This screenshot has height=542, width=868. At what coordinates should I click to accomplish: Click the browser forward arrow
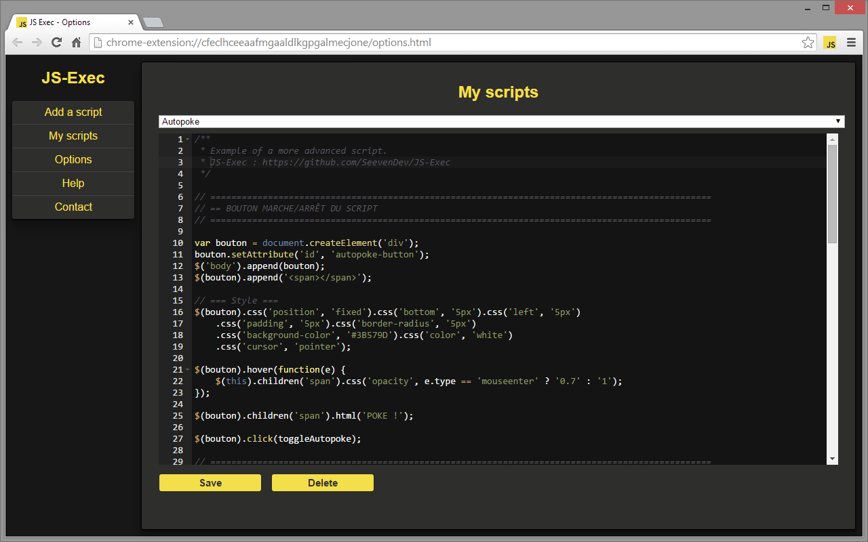pyautogui.click(x=37, y=43)
